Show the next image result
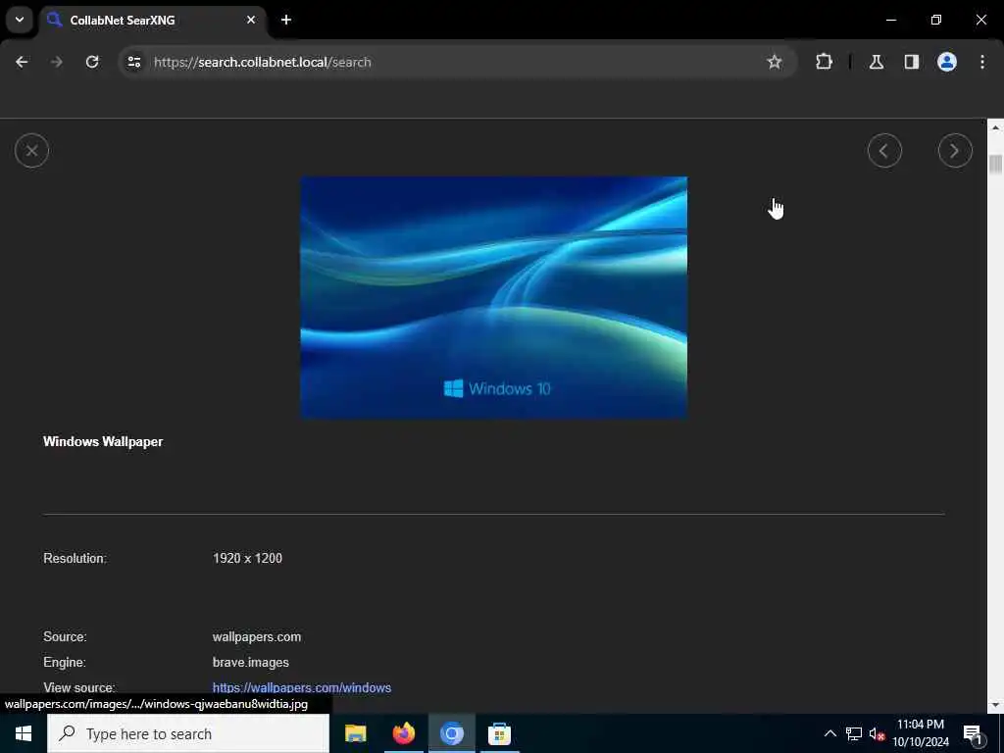 [x=955, y=150]
